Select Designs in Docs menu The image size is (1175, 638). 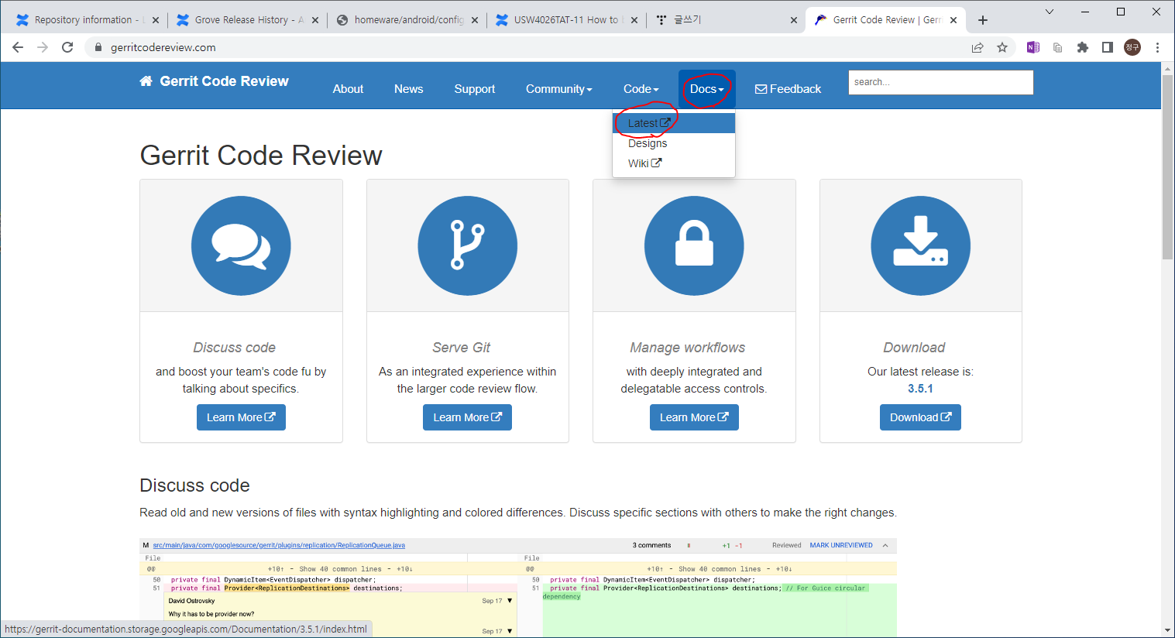coord(674,143)
